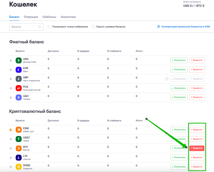Open the Шаблоны tab
This screenshot has height=172, width=214.
point(49,17)
